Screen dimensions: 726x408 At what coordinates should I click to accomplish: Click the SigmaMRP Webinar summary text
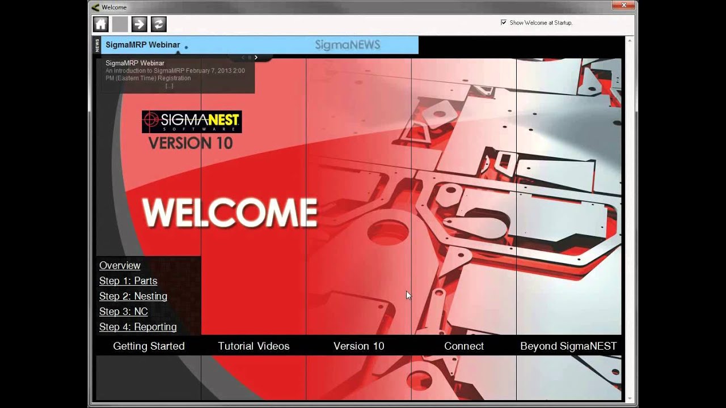[x=175, y=74]
